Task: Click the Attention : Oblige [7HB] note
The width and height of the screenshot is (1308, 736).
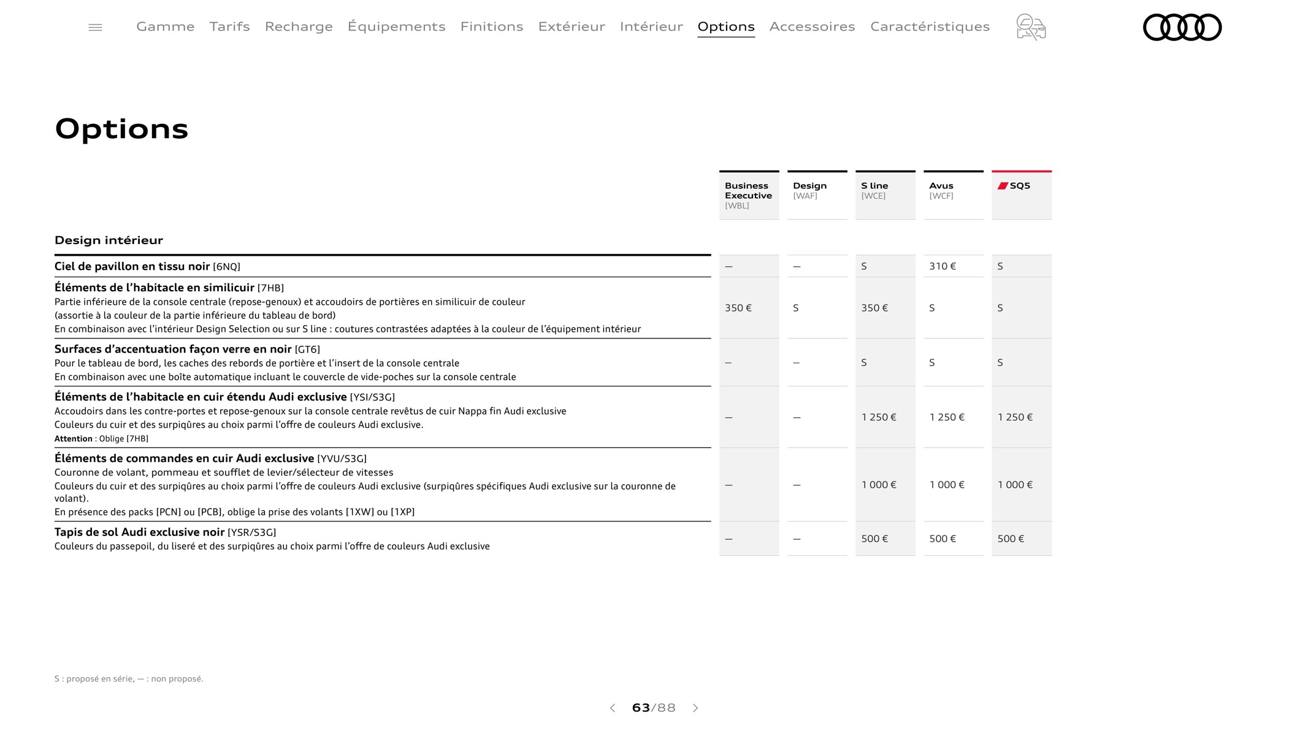Action: 101,439
